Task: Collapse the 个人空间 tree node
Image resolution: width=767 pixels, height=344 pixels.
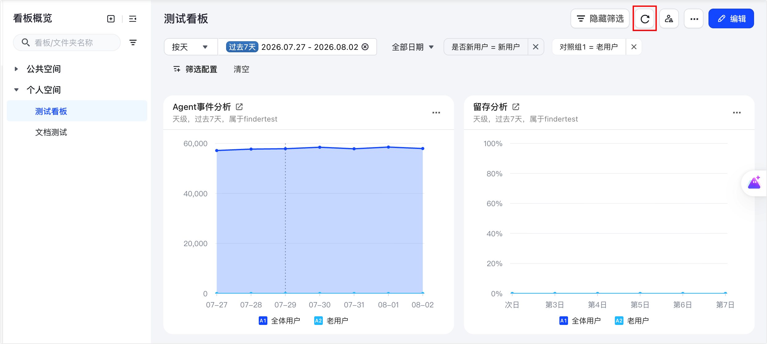Action: point(16,90)
